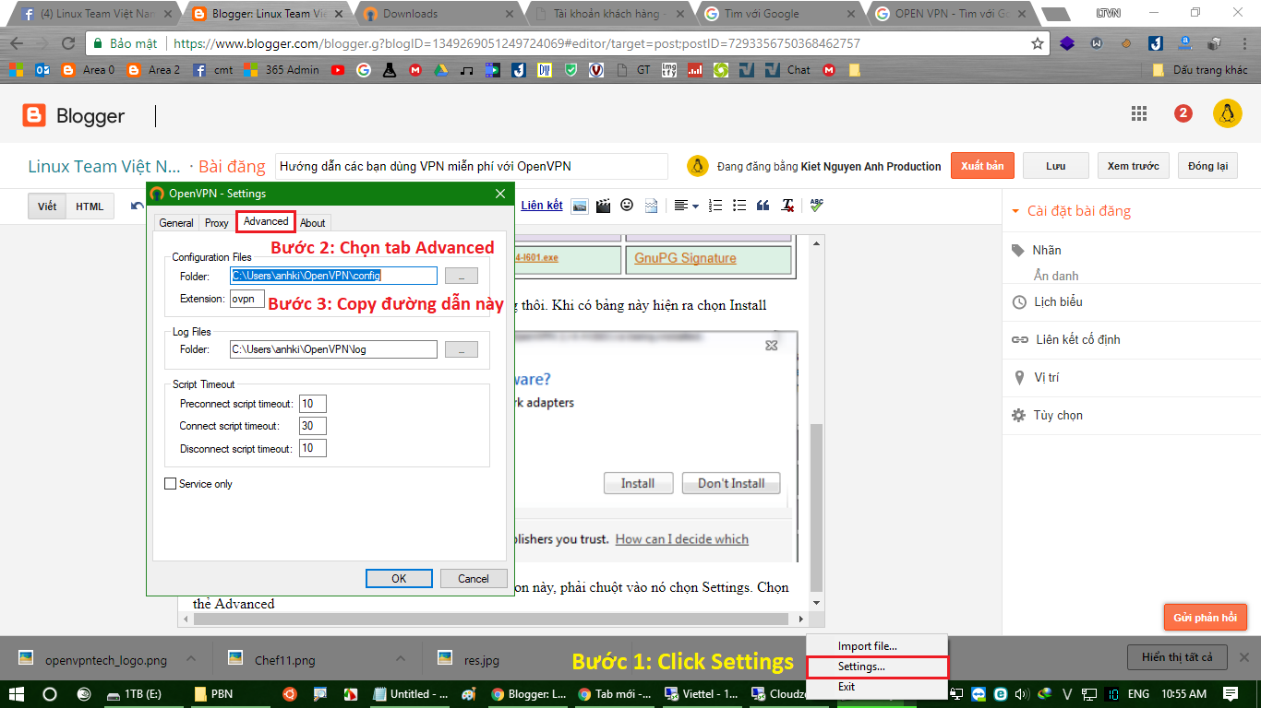Viewport: 1261px width, 708px height.
Task: Open the Blogger notifications badge showing 2
Action: [x=1183, y=113]
